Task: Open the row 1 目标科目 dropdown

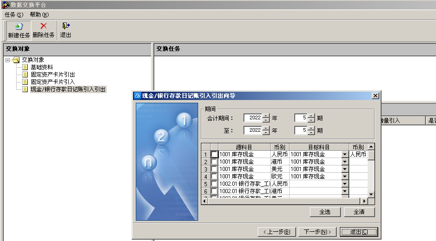Action: pyautogui.click(x=345, y=154)
